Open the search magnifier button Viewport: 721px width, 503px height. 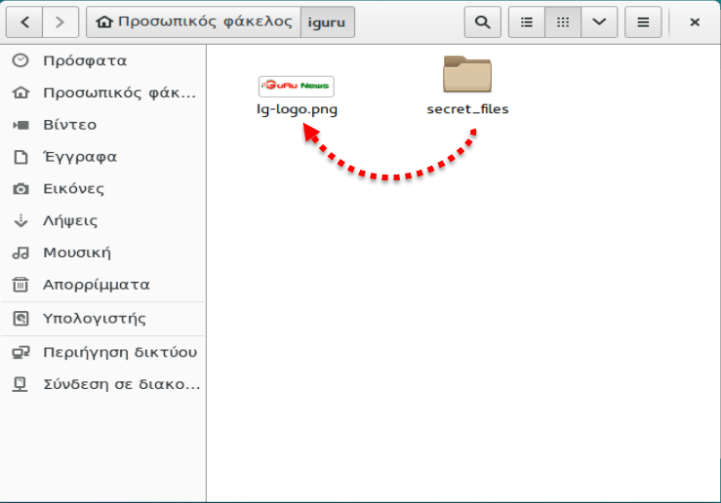tap(482, 22)
